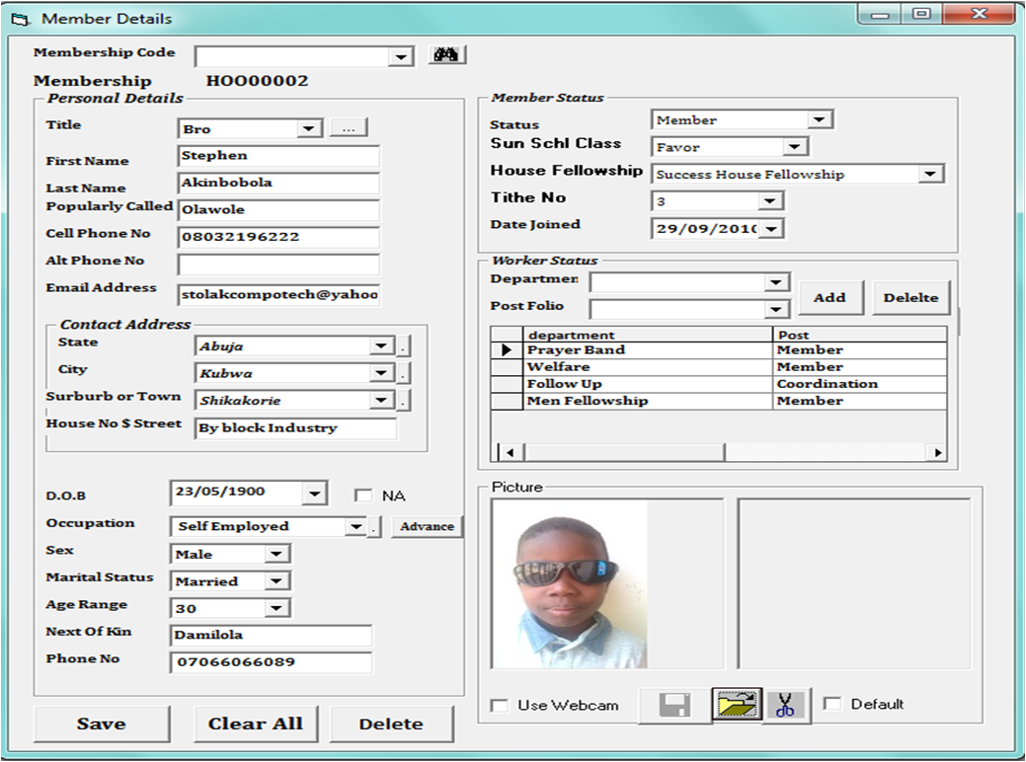Open the Marital Status dropdown

click(276, 581)
